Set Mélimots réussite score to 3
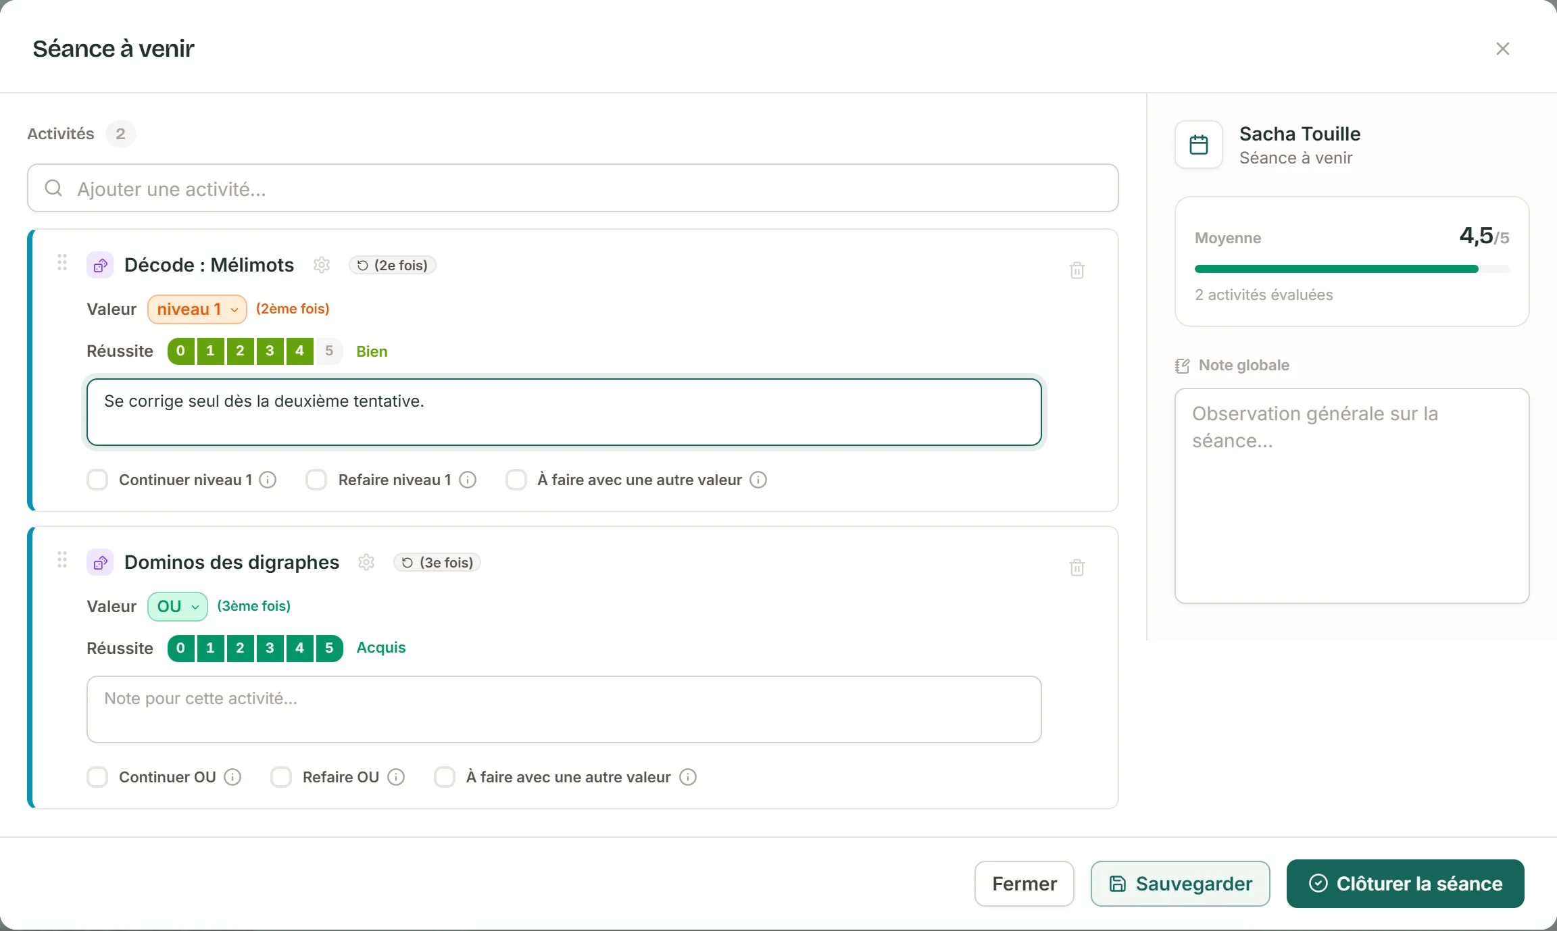Screen dimensions: 1557x931 [270, 351]
